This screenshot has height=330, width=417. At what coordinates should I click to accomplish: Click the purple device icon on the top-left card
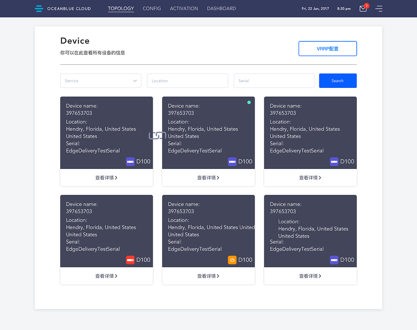[x=130, y=161]
